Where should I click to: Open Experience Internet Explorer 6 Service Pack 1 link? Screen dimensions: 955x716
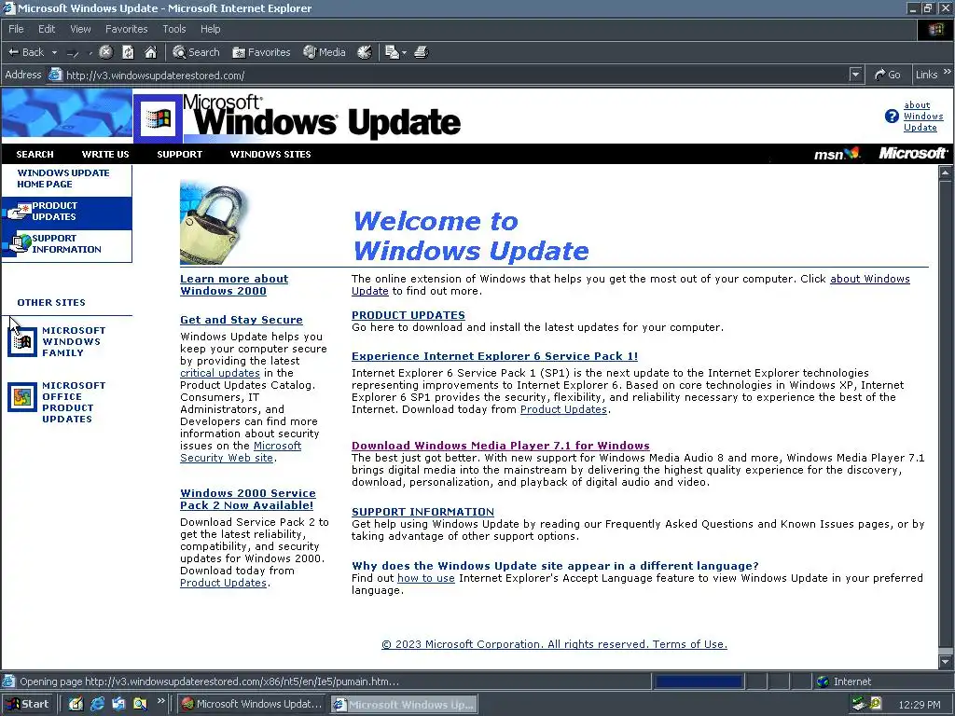(x=494, y=356)
